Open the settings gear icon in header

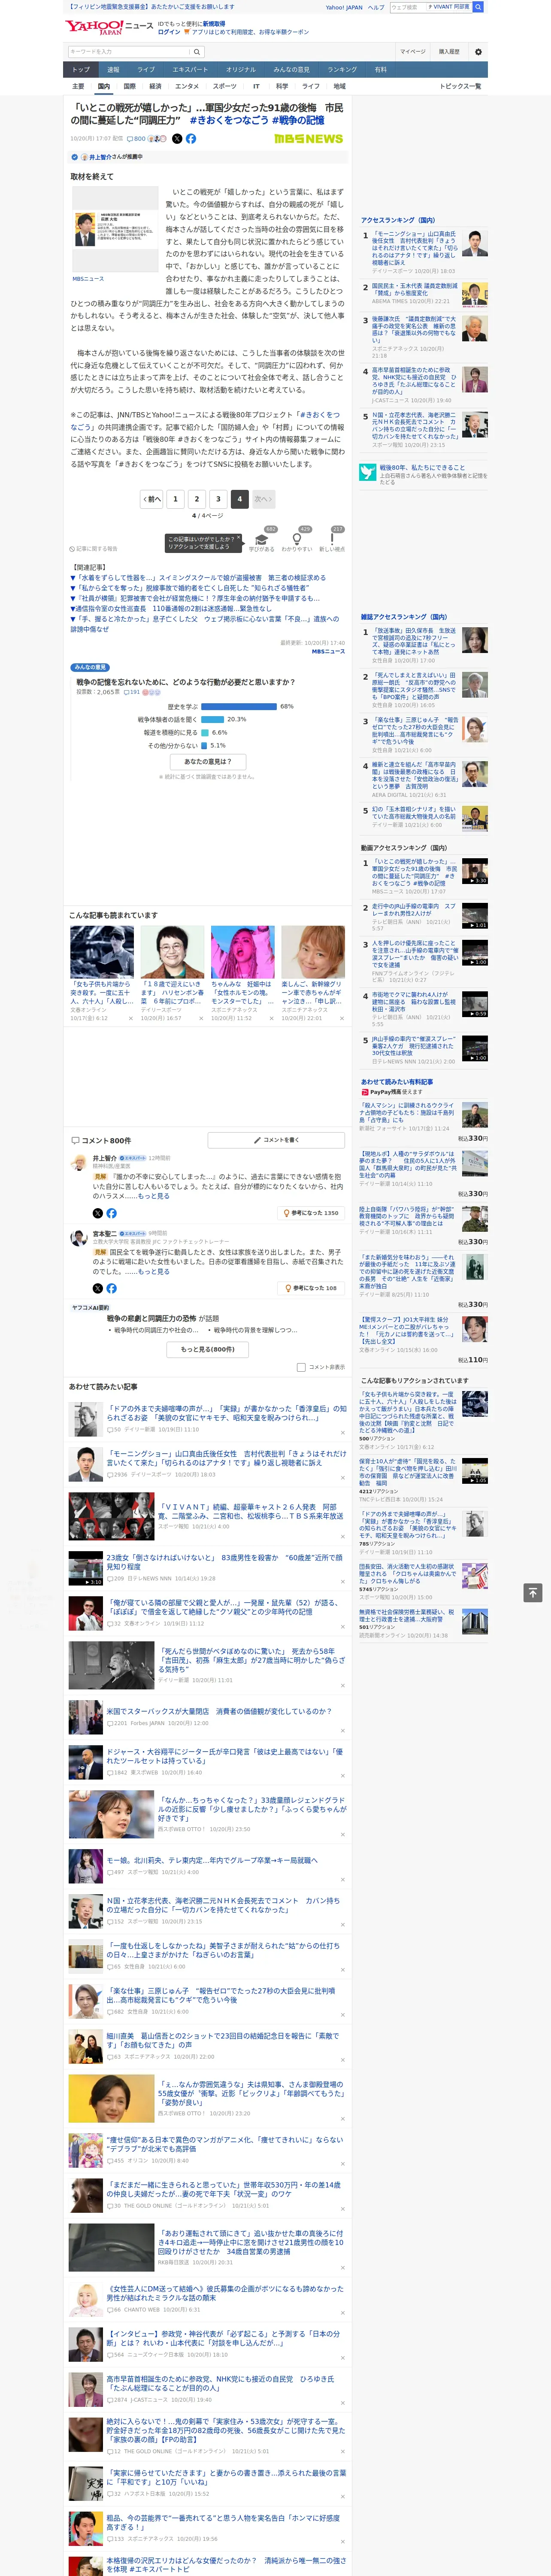pos(478,51)
